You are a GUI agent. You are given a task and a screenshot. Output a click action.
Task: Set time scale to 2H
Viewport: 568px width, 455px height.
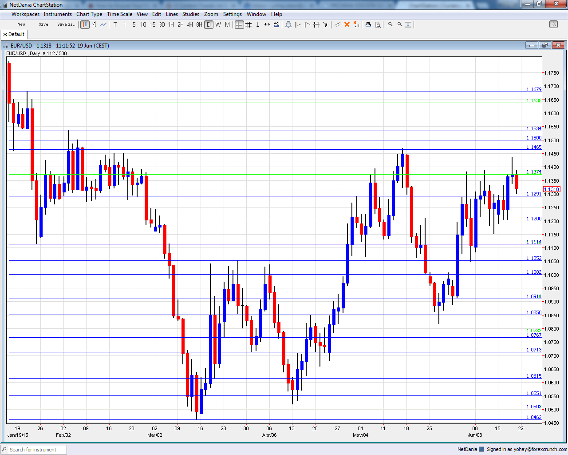click(x=181, y=24)
